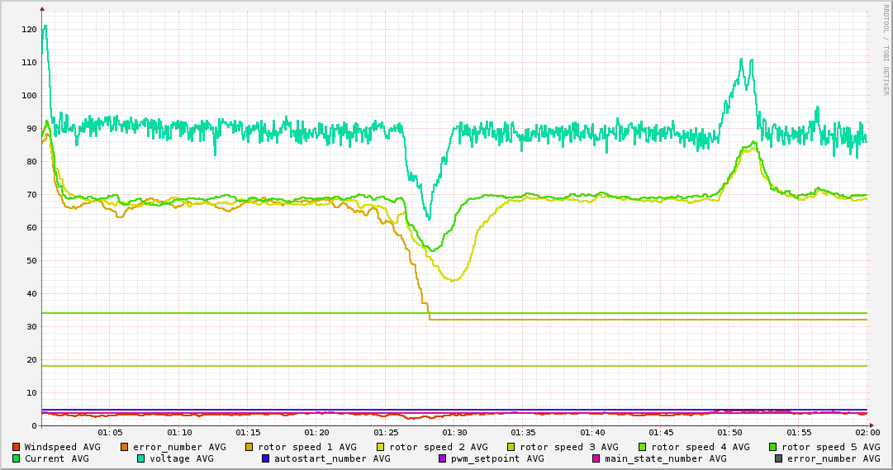Click the pink main_state_number AVG swatch

596,458
